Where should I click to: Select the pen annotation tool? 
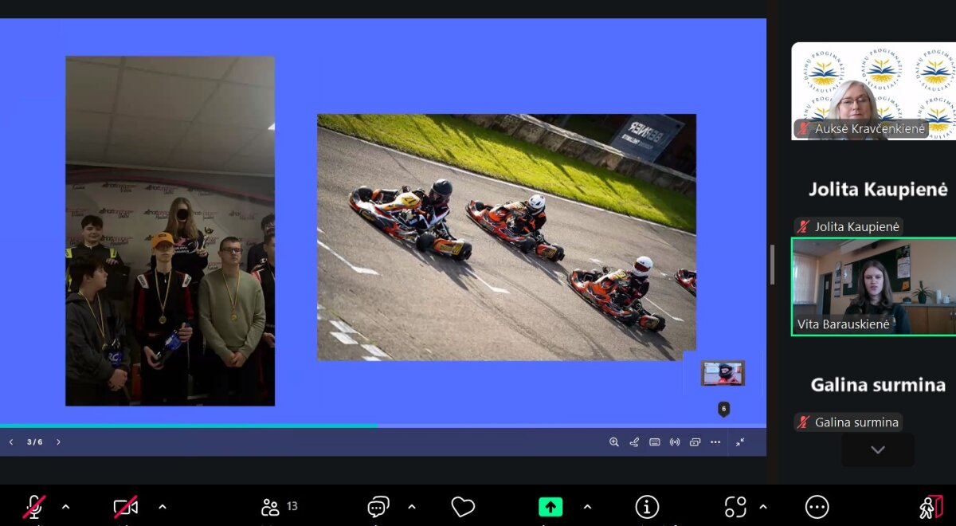[634, 442]
